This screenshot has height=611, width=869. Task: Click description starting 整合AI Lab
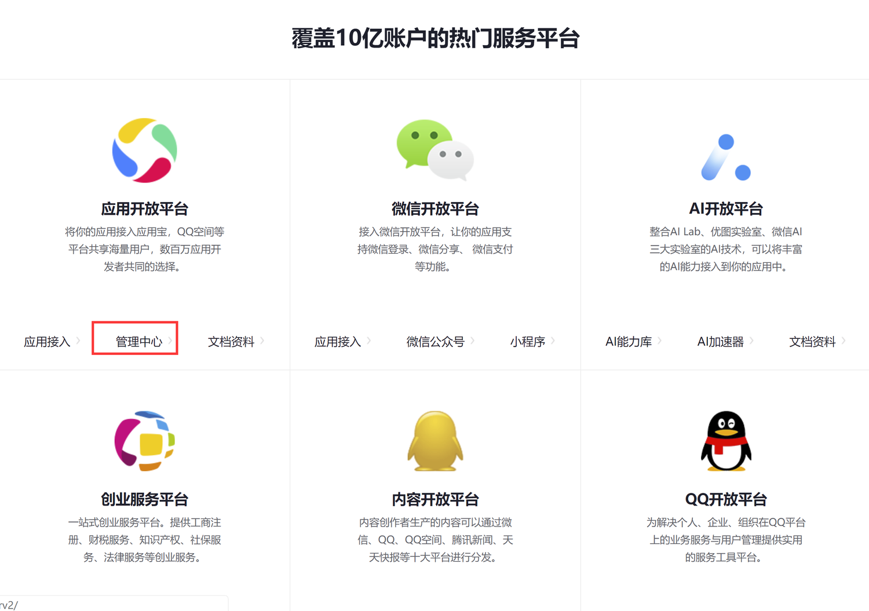(x=726, y=249)
